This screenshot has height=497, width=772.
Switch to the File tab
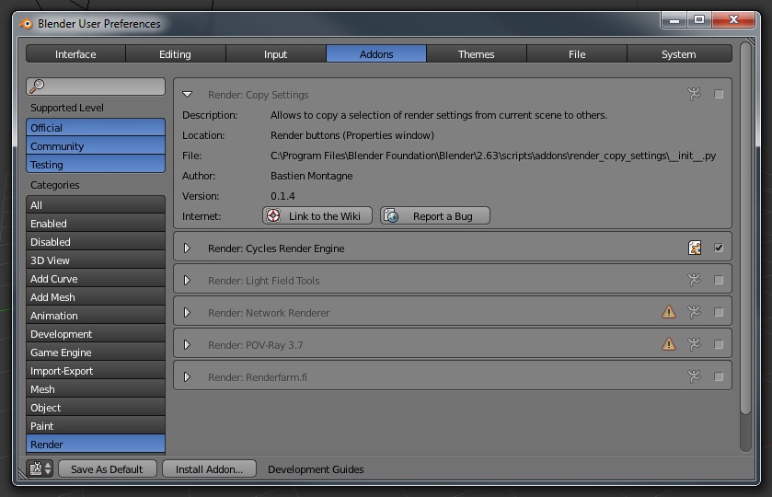[x=577, y=53]
